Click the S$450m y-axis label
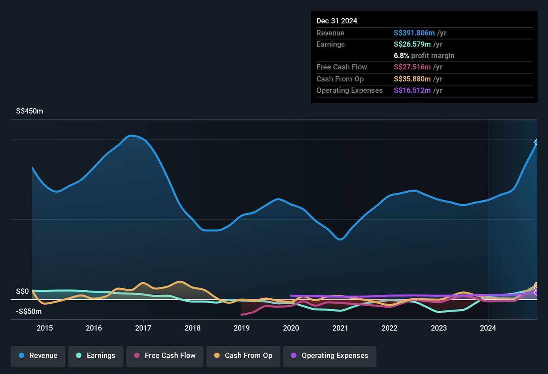548x374 pixels. click(29, 111)
